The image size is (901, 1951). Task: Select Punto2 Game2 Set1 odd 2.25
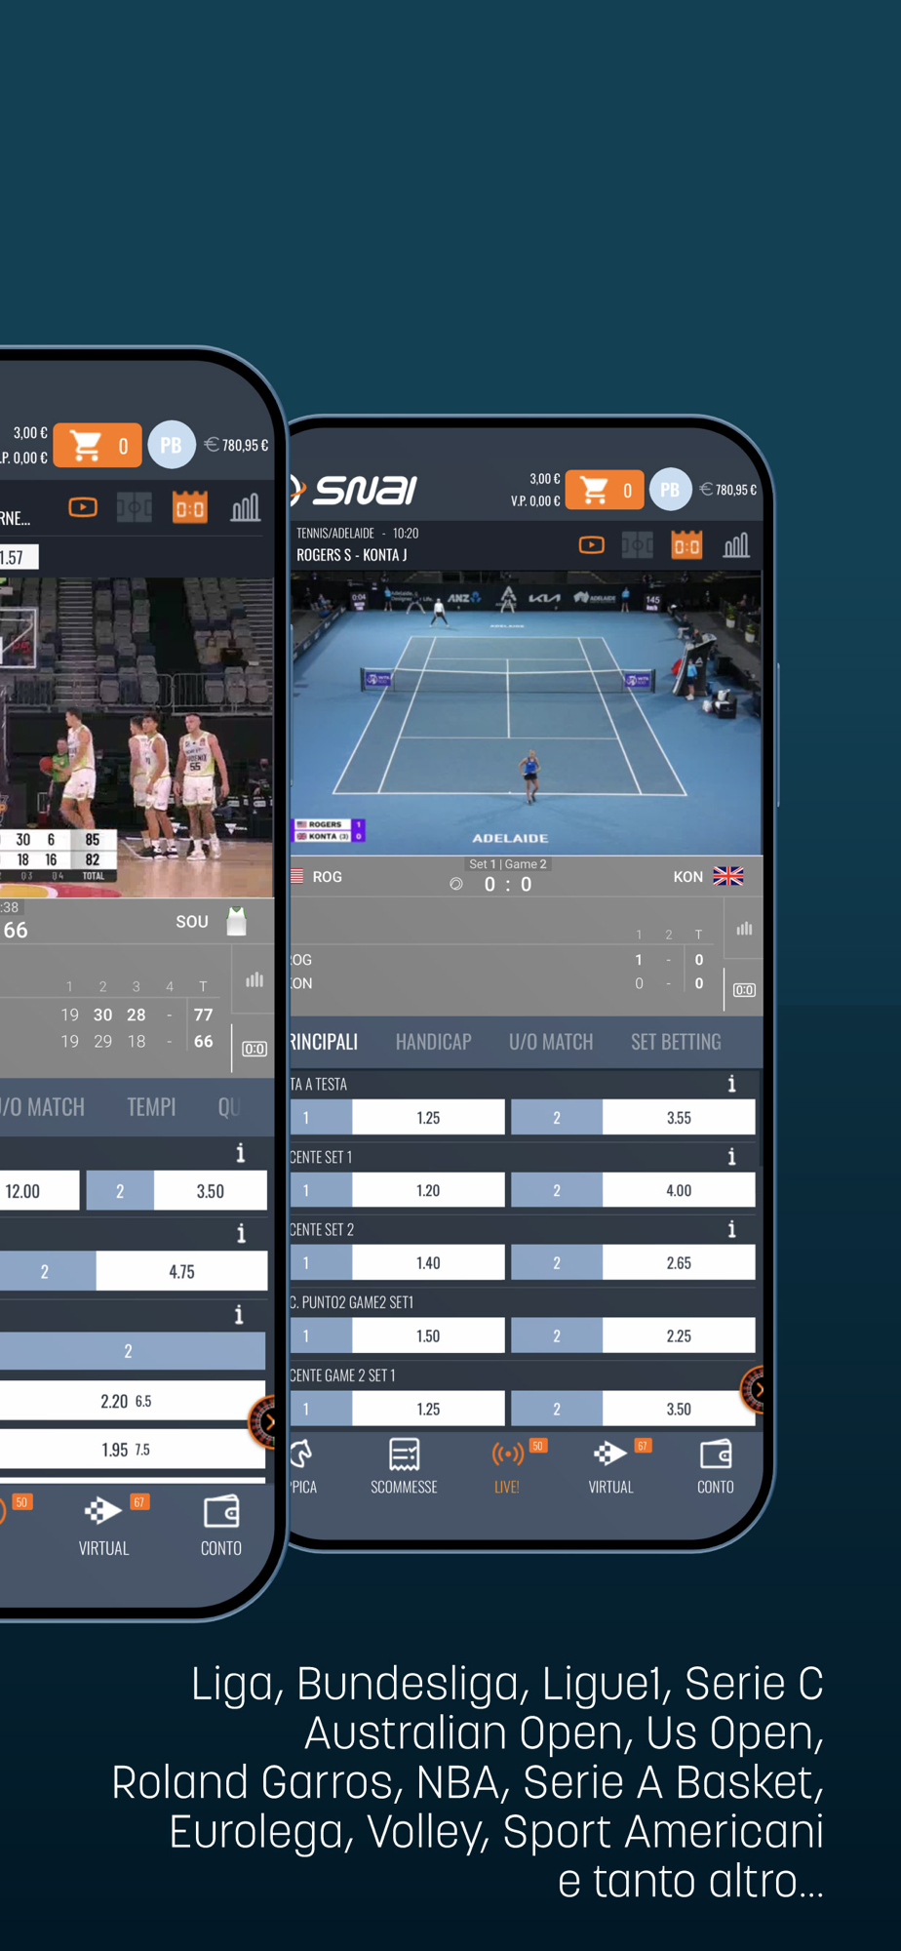click(x=679, y=1335)
